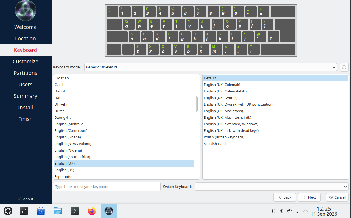Open System Settings from the taskbar

click(x=24, y=211)
